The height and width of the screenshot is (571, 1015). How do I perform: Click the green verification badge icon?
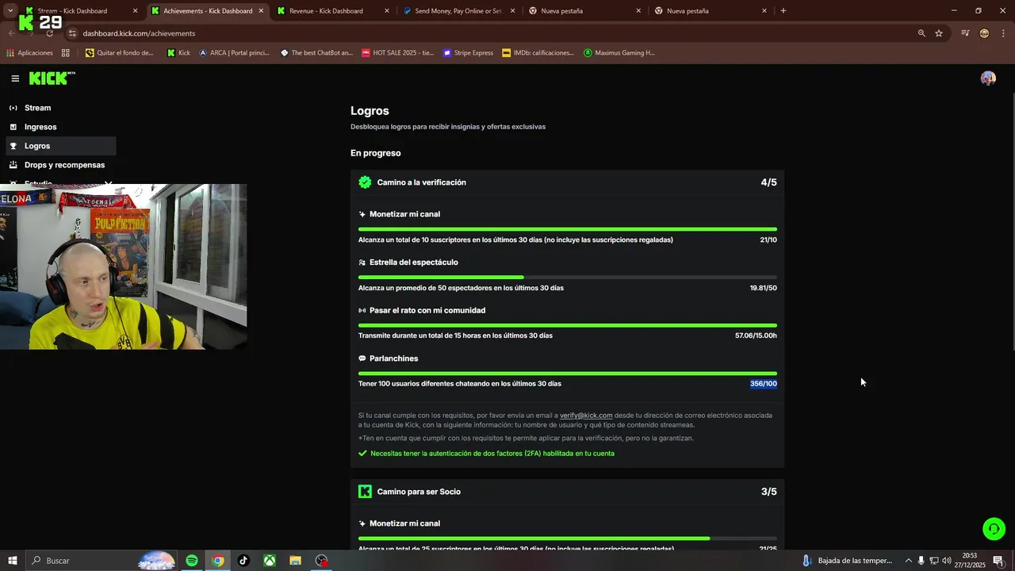point(365,182)
